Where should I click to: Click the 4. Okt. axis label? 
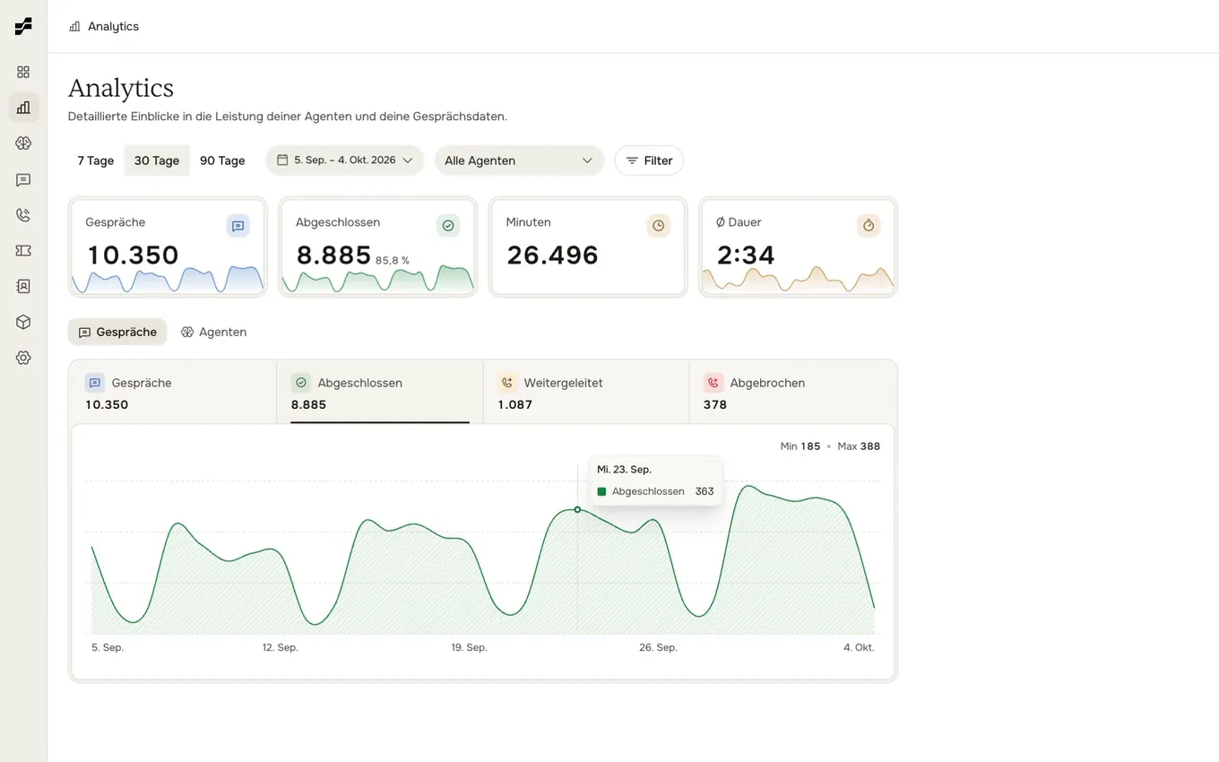click(859, 647)
